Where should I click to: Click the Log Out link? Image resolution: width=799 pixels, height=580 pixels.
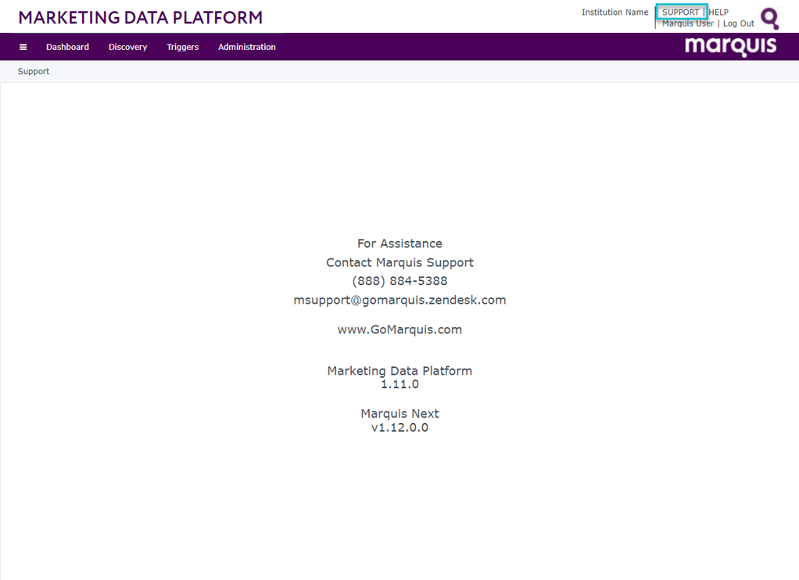pos(738,23)
